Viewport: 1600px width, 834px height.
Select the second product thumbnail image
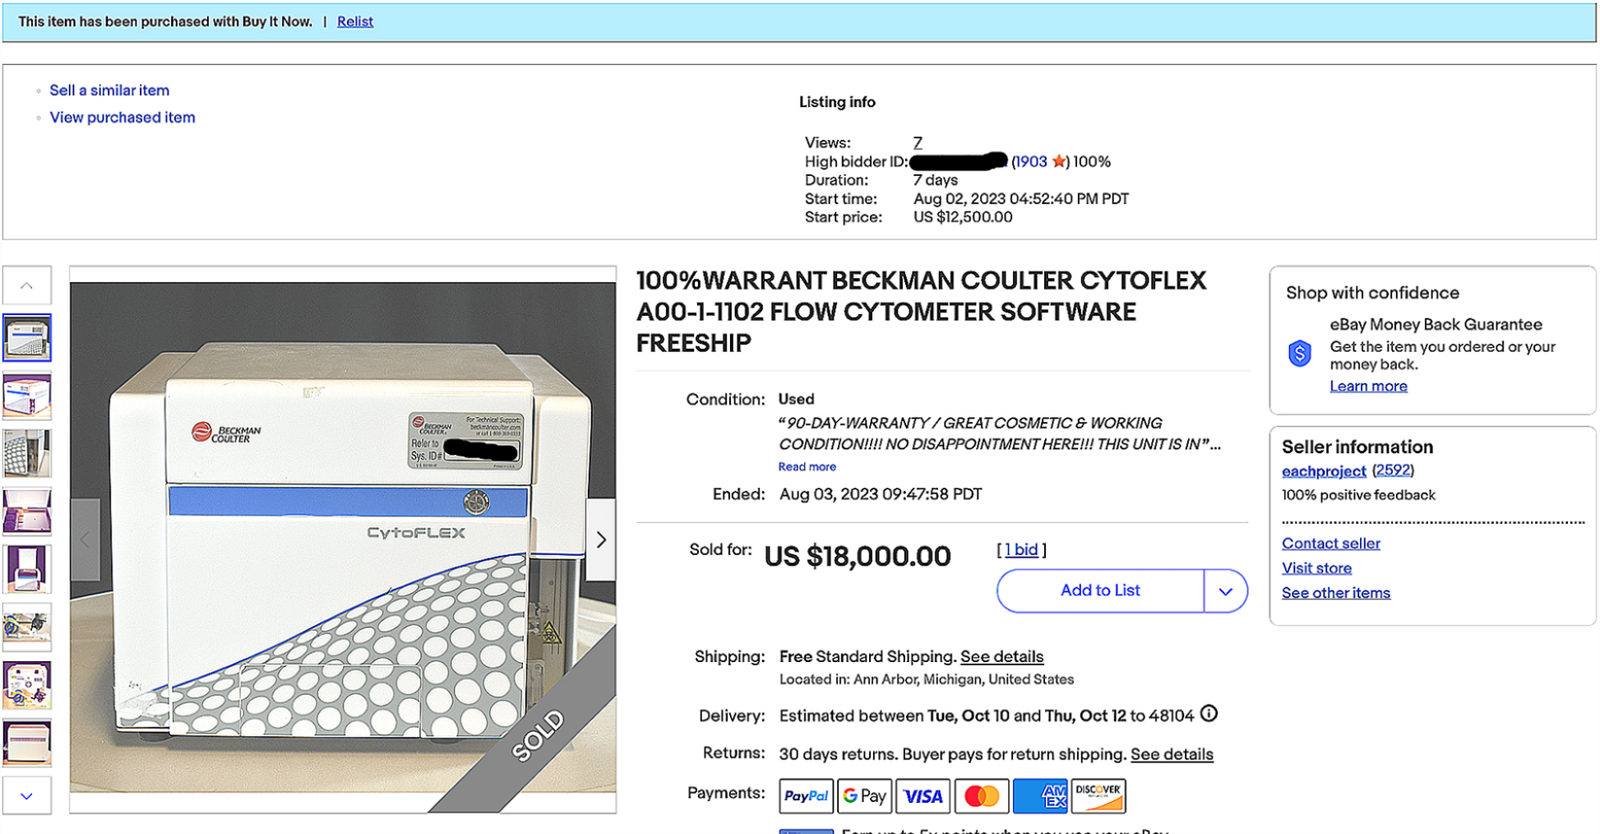[x=27, y=396]
